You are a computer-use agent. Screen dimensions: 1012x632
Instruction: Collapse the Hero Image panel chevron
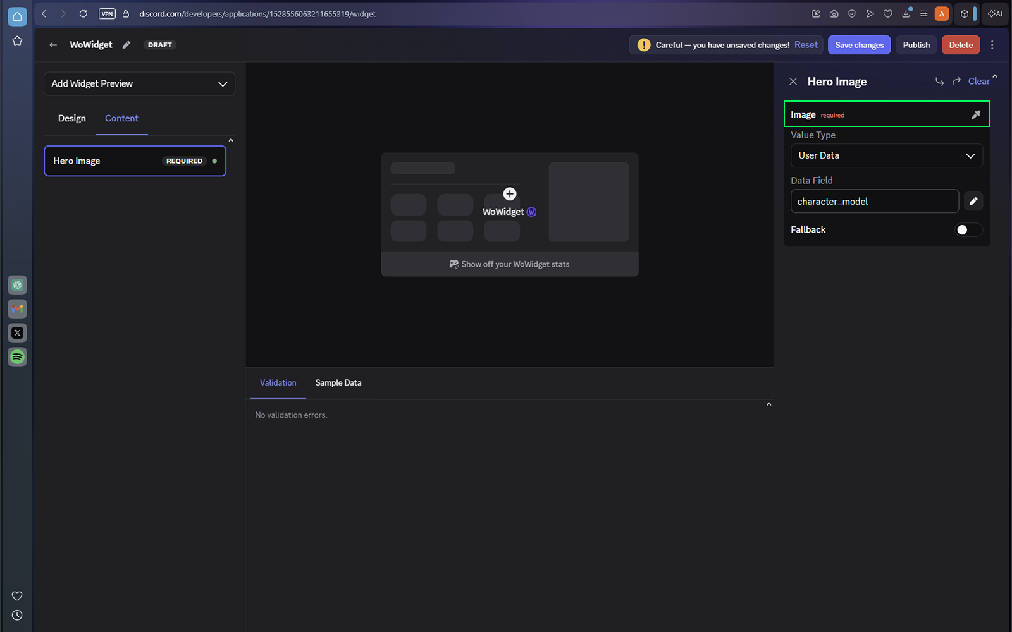pyautogui.click(x=995, y=76)
